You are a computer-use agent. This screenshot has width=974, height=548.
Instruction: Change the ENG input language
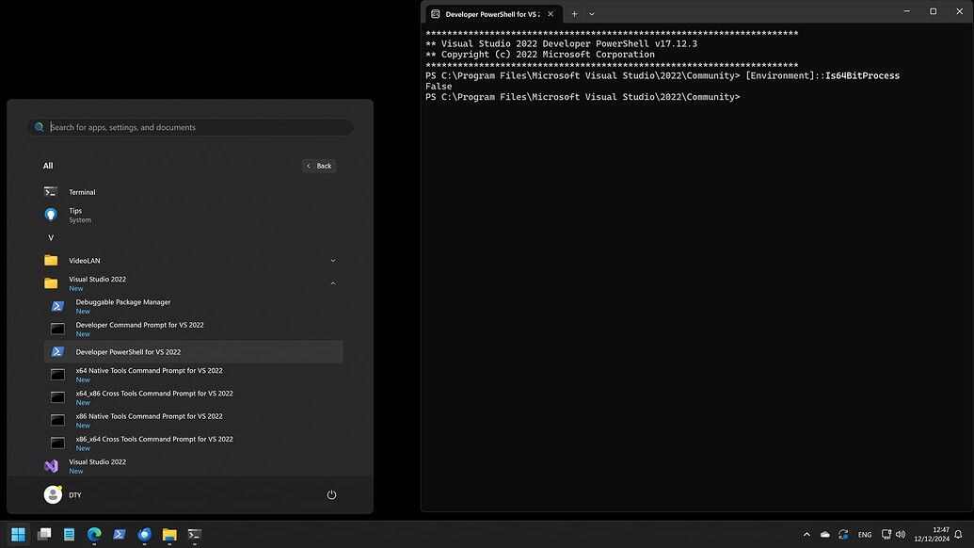tap(865, 534)
